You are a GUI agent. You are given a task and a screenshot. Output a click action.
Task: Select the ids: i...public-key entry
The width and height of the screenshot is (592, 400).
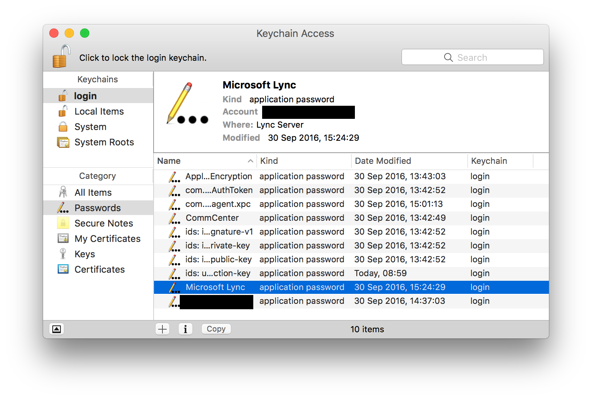[351, 259]
